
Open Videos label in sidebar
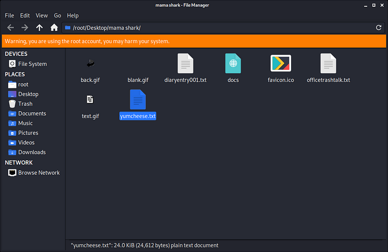coord(27,142)
